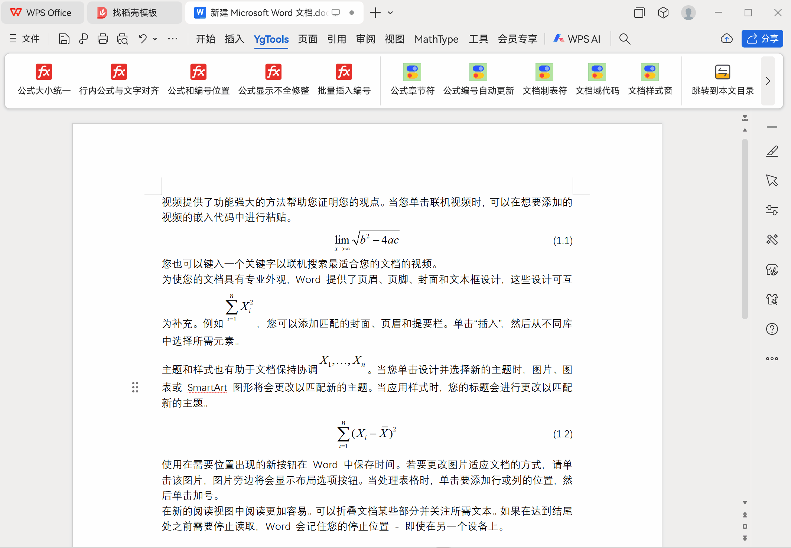Click the blue 分享 share button
This screenshot has height=548, width=791.
click(762, 39)
